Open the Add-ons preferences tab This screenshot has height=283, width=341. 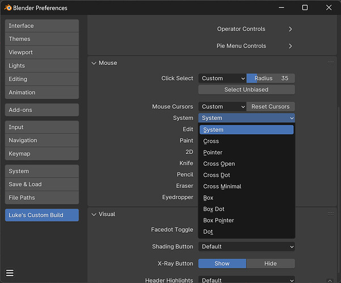pos(42,110)
